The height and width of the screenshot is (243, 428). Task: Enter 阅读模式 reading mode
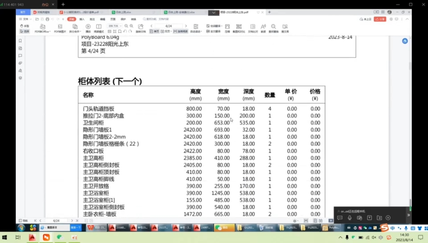pyautogui.click(x=98, y=28)
